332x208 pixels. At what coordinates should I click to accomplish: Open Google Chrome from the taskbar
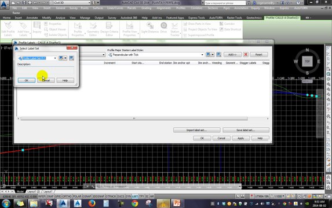point(134,203)
